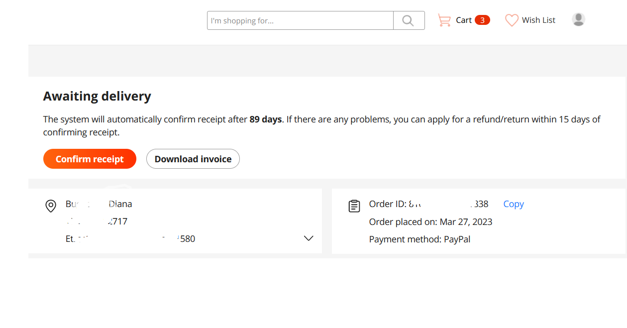Click the order clipboard icon
Viewport: 627px width, 328px height.
354,206
